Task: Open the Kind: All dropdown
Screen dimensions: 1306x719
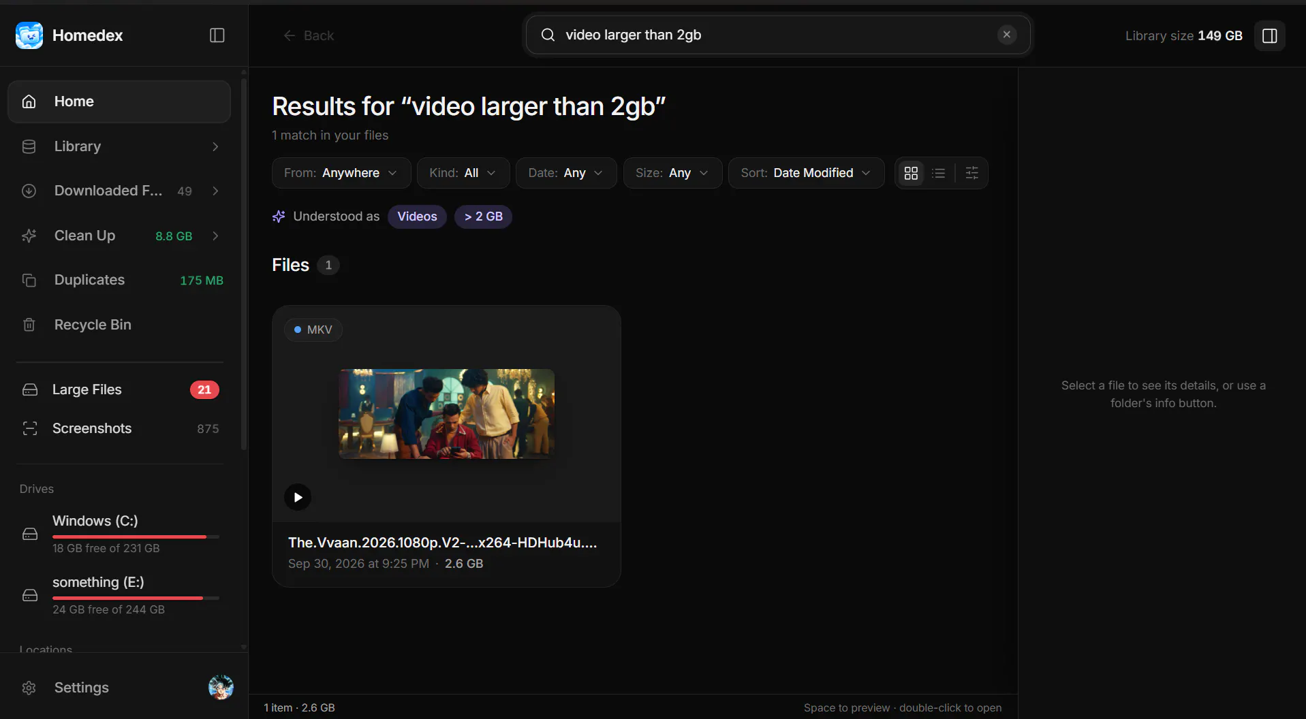Action: pyautogui.click(x=463, y=173)
